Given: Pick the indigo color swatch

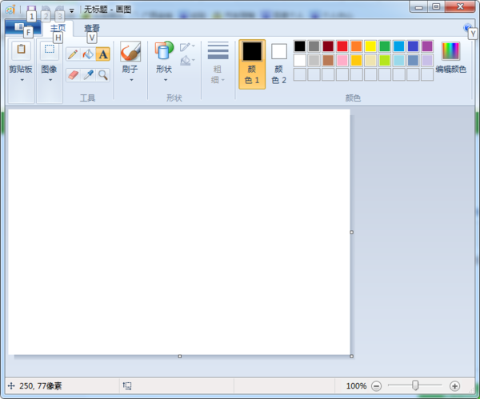Looking at the screenshot, I should pyautogui.click(x=413, y=46).
